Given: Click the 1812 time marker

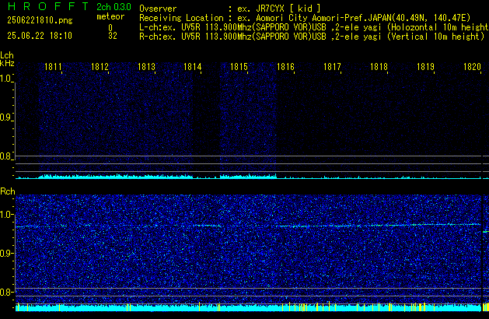Looking at the screenshot, I should pyautogui.click(x=100, y=67).
